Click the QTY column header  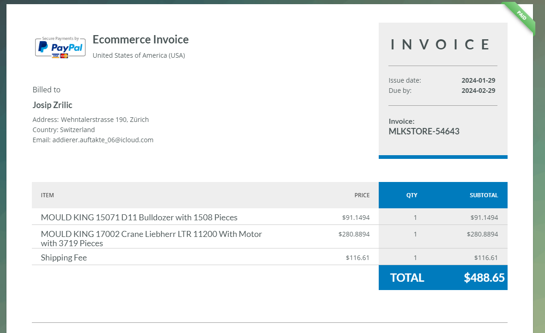pos(412,195)
